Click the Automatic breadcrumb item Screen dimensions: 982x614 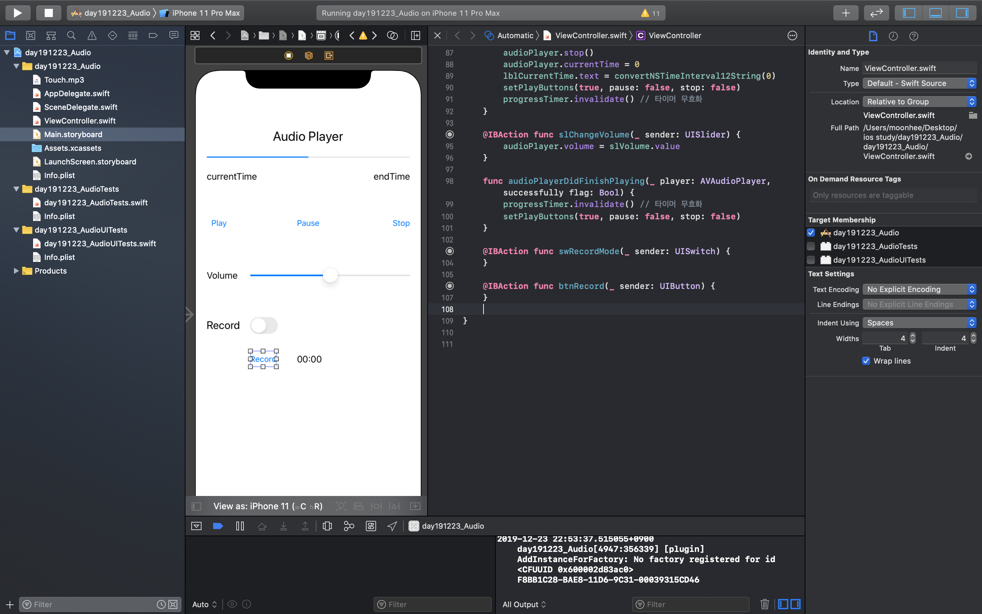click(515, 36)
